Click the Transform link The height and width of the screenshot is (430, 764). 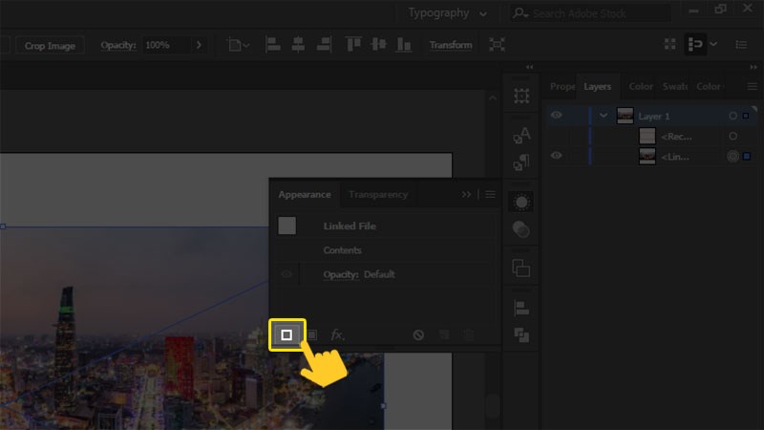point(451,45)
